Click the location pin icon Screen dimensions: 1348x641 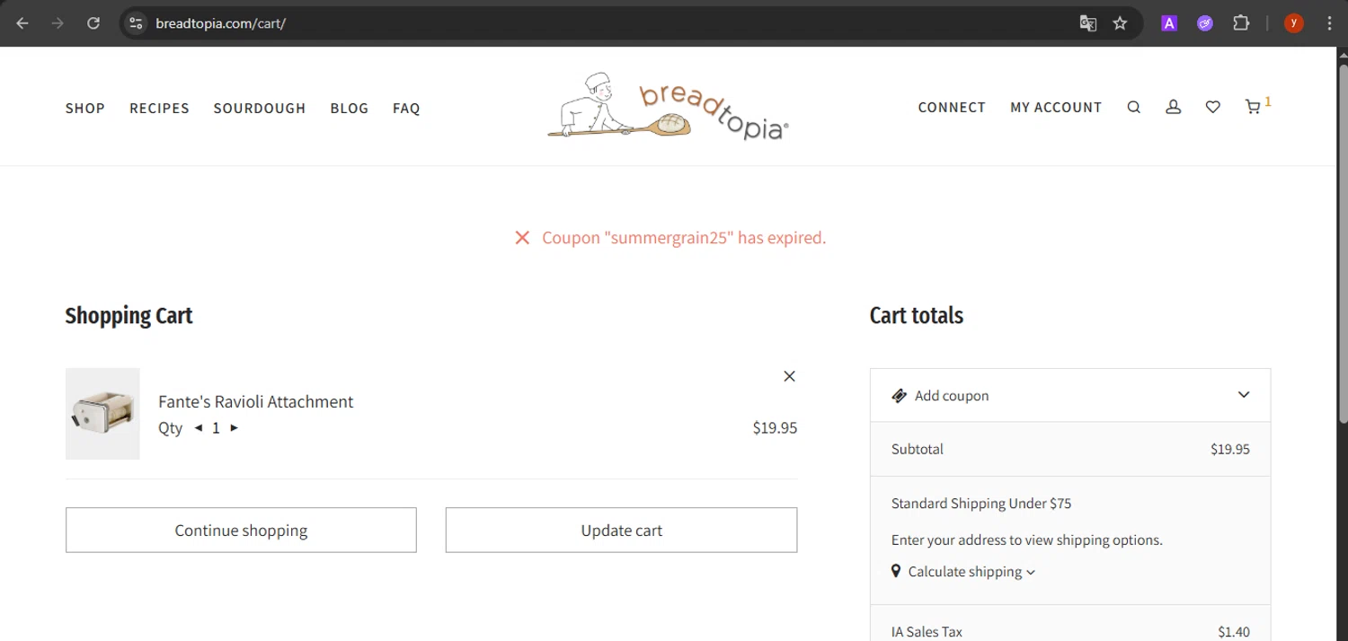pos(896,571)
